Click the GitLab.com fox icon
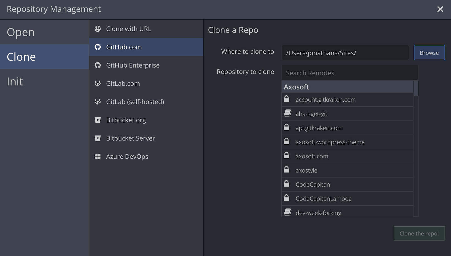The width and height of the screenshot is (451, 256). coord(98,84)
